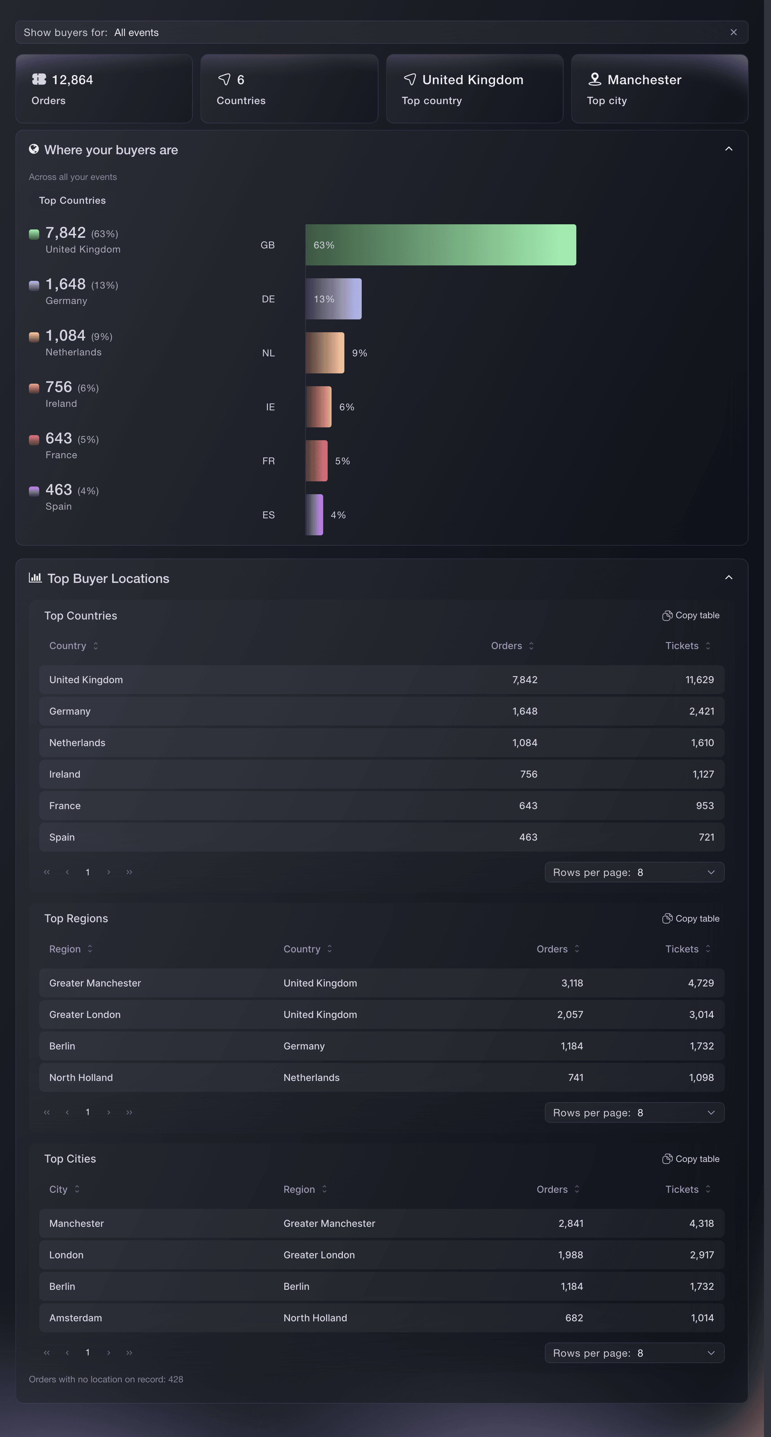Sort Top Countries table by Tickets
Viewport: 771px width, 1437px height.
click(688, 646)
